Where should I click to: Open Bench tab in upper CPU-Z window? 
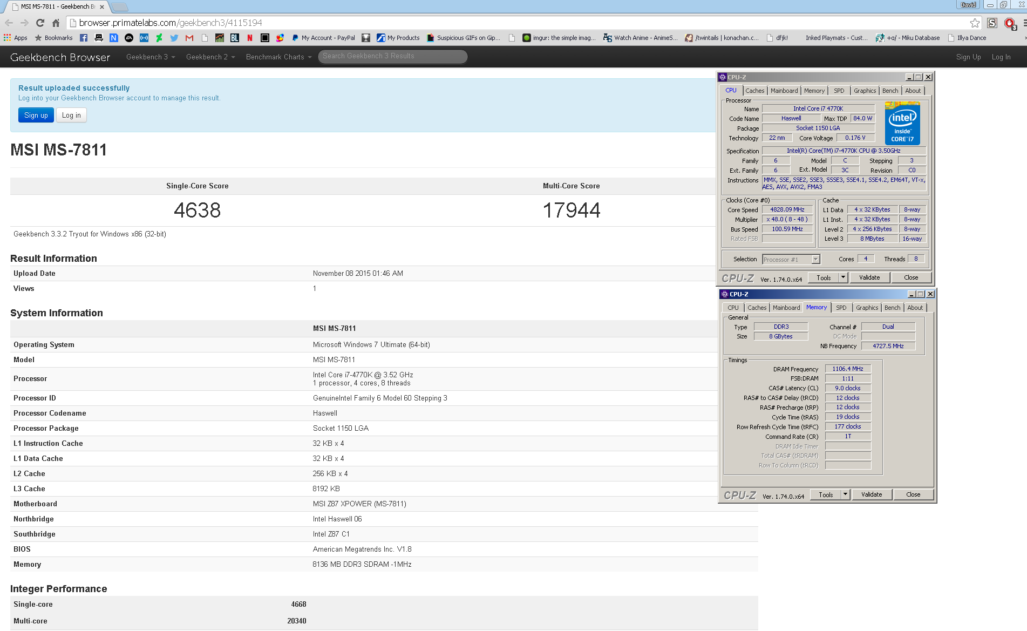890,91
